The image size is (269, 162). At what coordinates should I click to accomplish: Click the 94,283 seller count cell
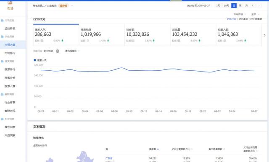coord(153,158)
